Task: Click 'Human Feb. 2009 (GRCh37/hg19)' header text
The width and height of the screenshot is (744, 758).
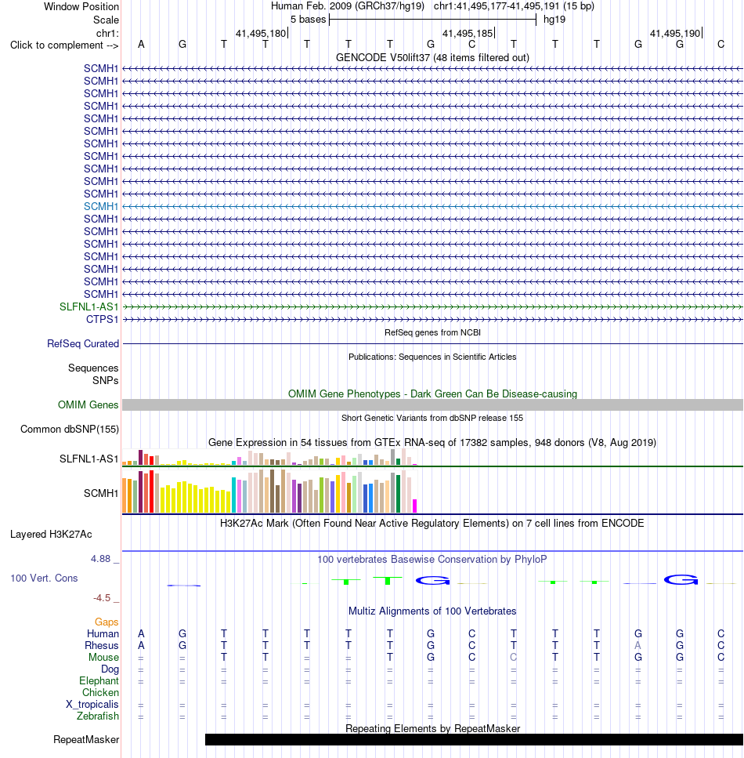Action: point(348,6)
